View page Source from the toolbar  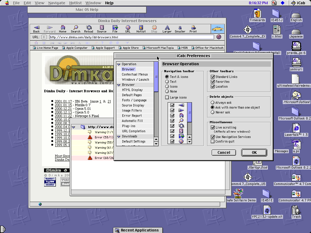pyautogui.click(x=102, y=29)
